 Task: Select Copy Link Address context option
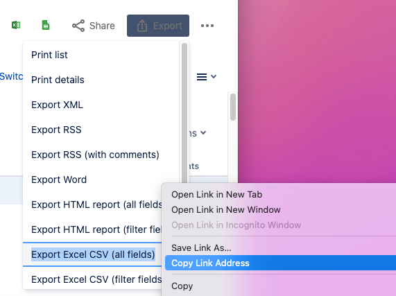coord(280,263)
